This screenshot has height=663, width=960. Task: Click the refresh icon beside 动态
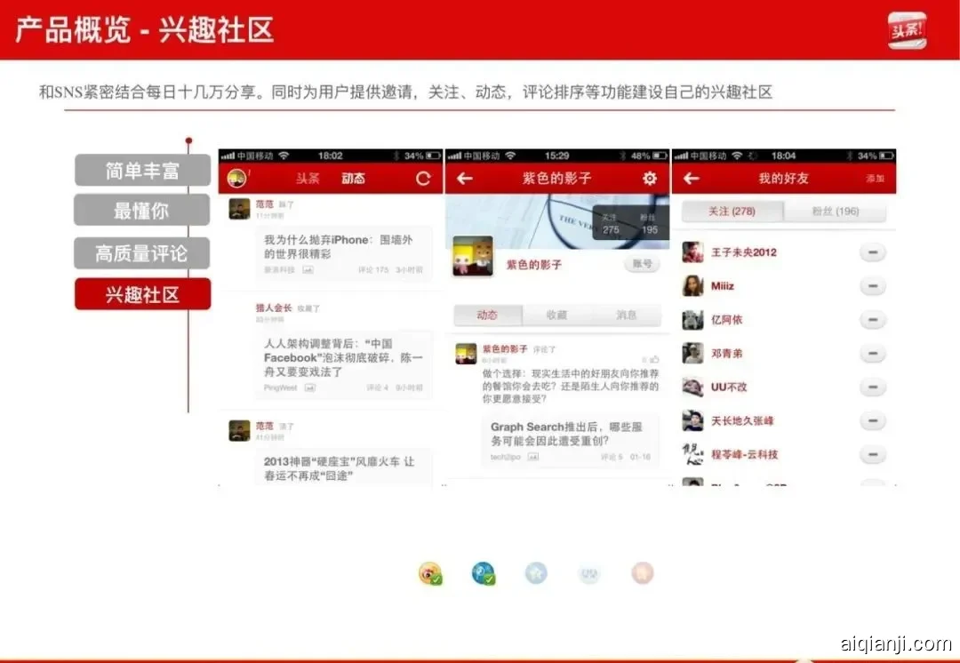pyautogui.click(x=422, y=179)
